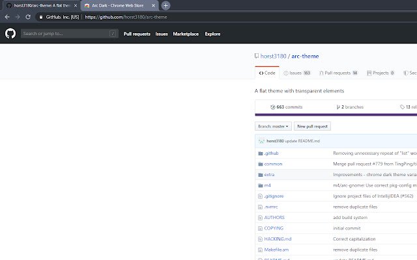Click the file icon next to COPYING
Screen dimensions: 417x260
pyautogui.click(x=260, y=228)
